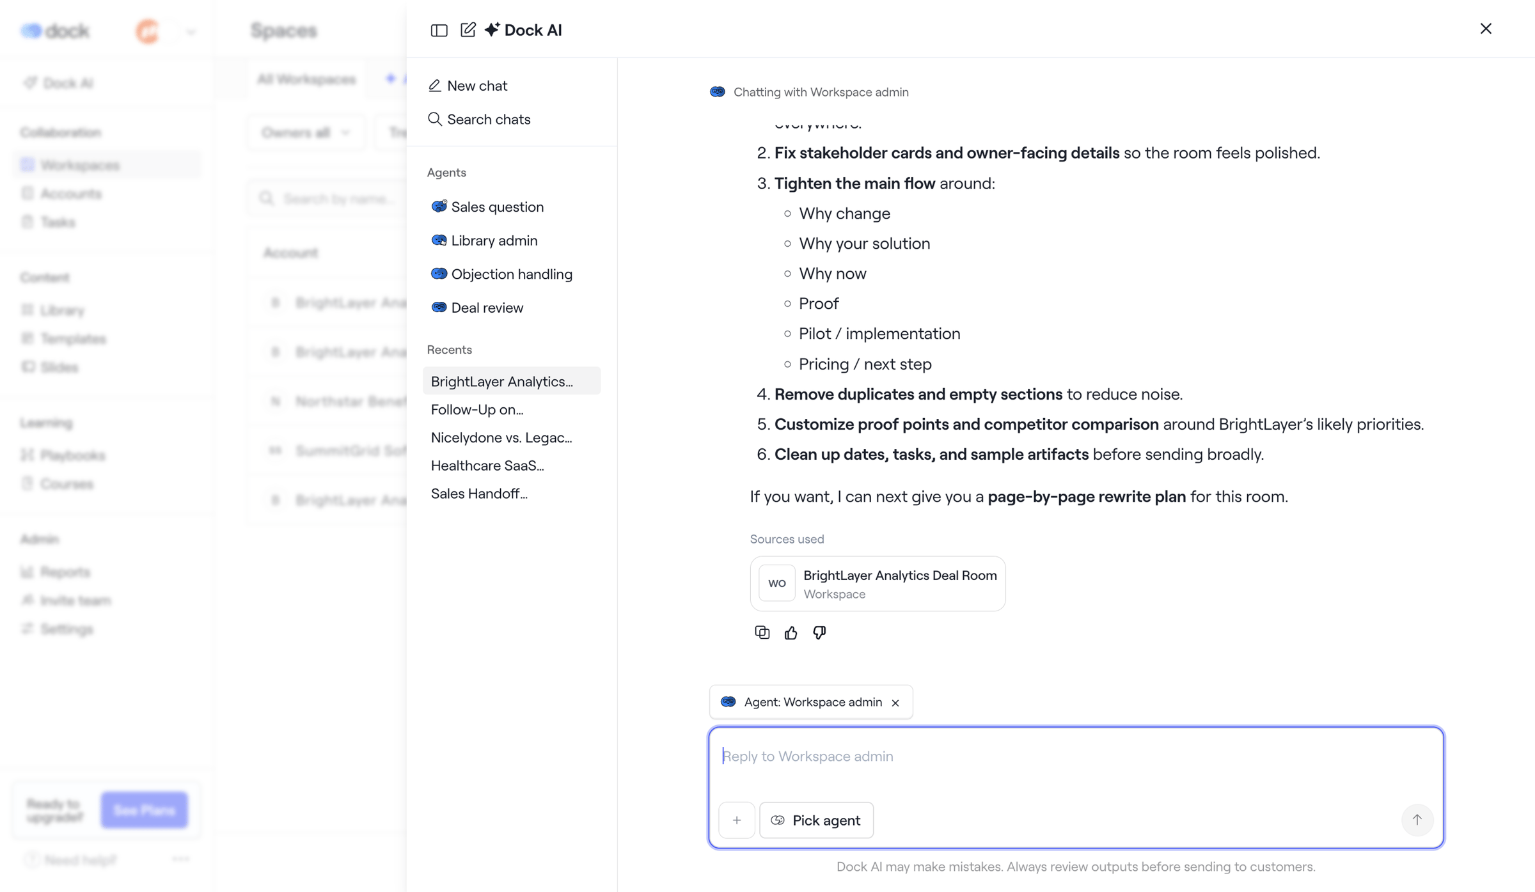Click the background Search by name field
This screenshot has height=892, width=1535.
pos(327,199)
